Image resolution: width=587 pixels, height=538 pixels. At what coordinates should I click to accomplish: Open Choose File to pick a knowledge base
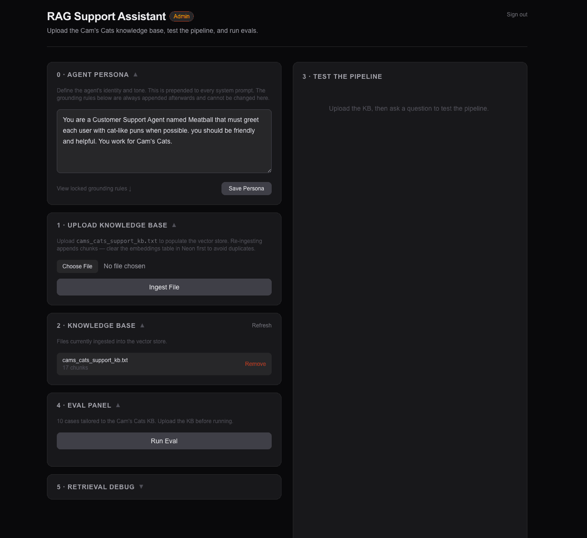pos(77,266)
